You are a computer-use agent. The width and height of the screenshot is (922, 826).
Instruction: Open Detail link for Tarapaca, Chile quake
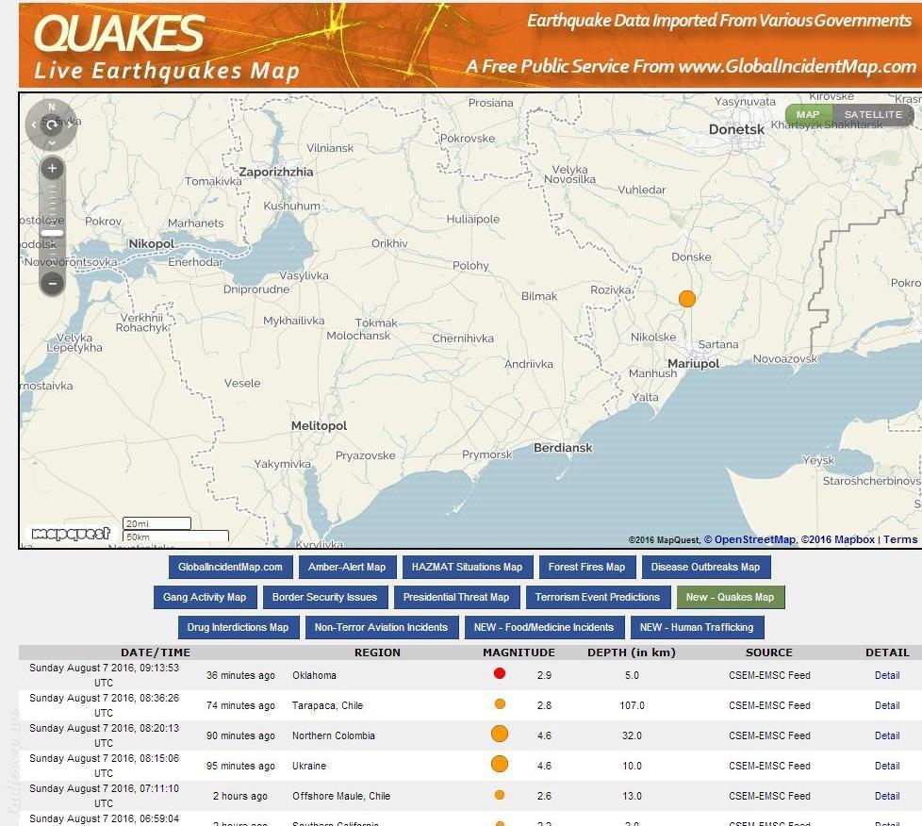tap(887, 705)
